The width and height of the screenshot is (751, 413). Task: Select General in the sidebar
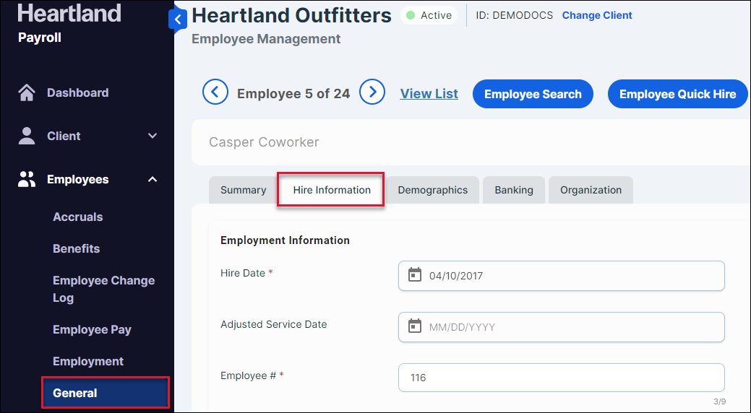106,393
